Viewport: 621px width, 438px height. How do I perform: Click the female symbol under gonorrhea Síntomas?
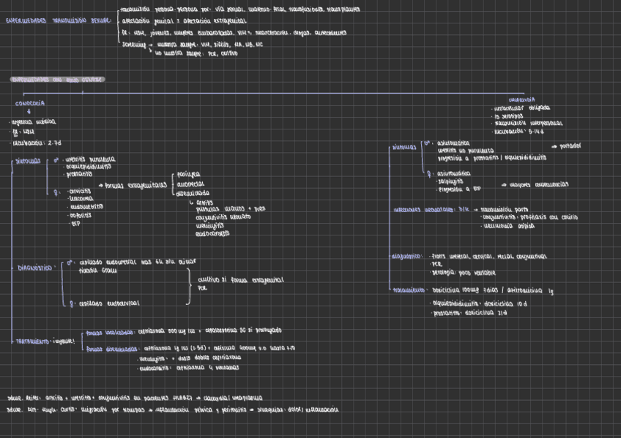[56, 191]
